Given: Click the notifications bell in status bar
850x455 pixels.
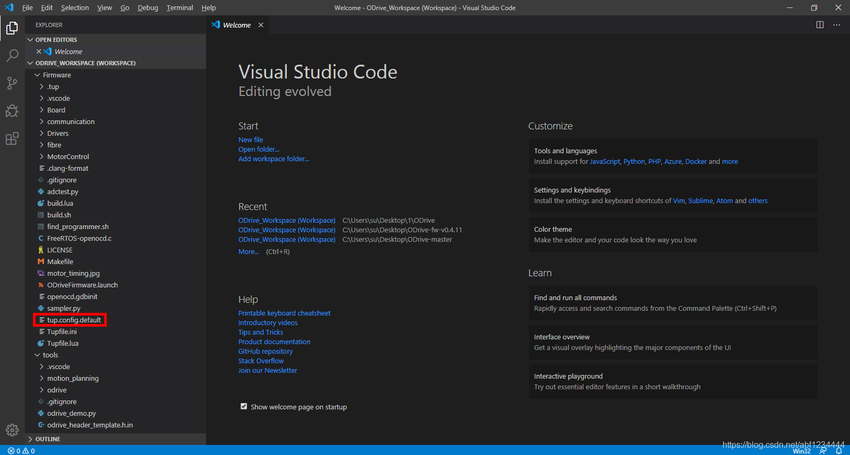Looking at the screenshot, I should [x=839, y=451].
